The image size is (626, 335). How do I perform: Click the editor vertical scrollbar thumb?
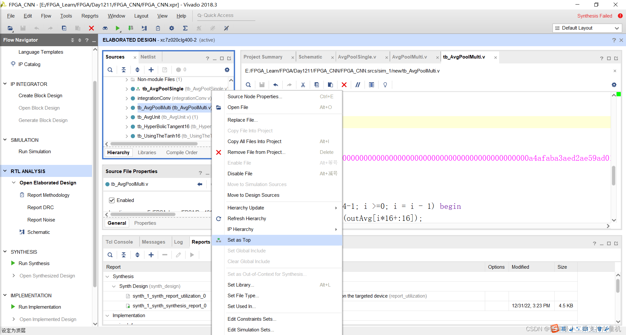(614, 175)
